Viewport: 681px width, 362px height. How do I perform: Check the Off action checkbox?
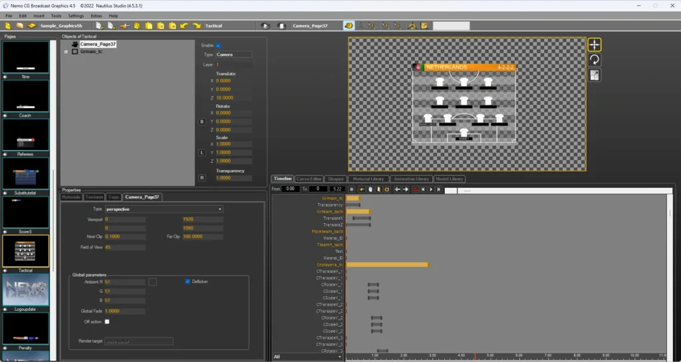(x=107, y=321)
